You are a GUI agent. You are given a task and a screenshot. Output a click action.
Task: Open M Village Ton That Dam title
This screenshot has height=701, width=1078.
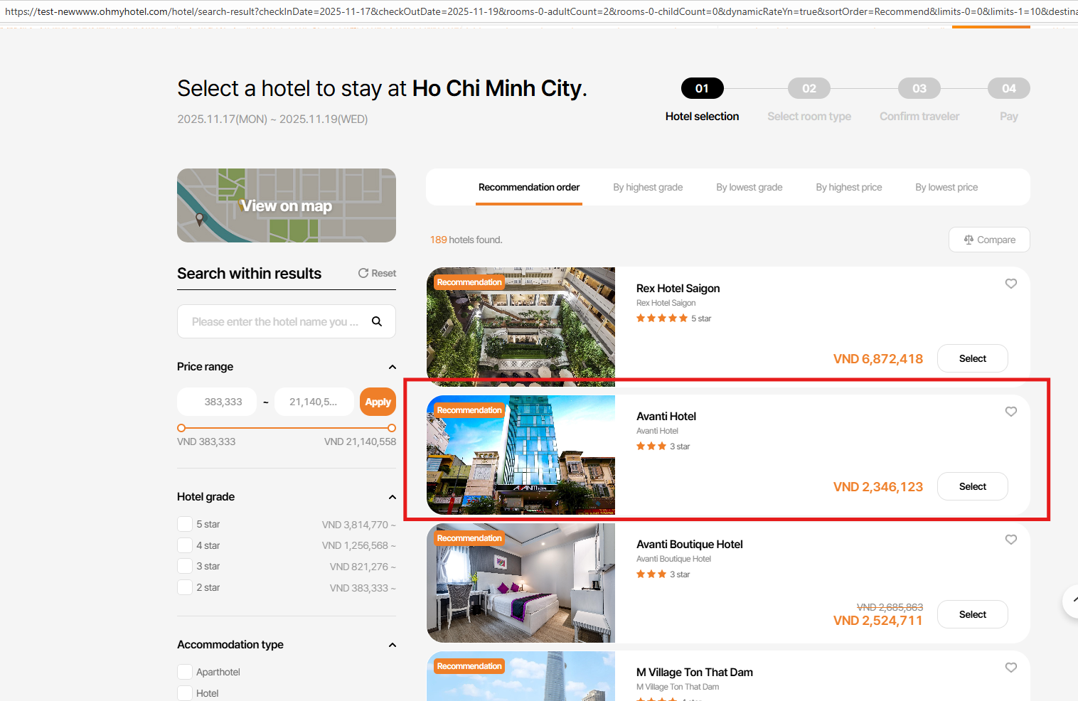tap(695, 672)
